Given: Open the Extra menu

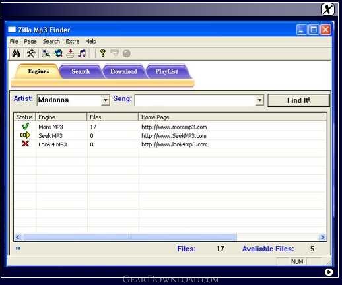Looking at the screenshot, I should coord(73,41).
